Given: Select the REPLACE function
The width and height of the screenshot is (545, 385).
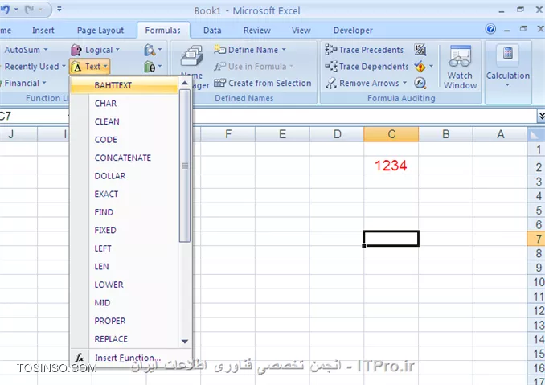Looking at the screenshot, I should [x=125, y=339].
